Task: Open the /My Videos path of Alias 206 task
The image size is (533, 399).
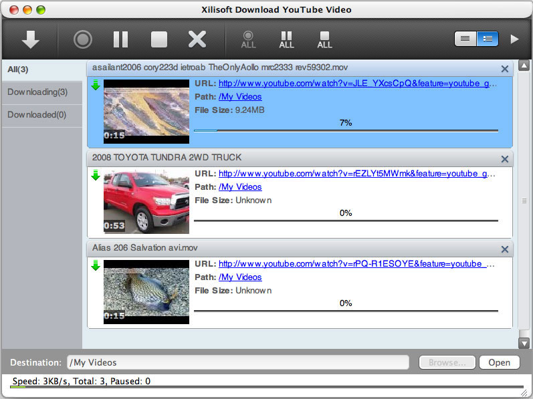Action: tap(240, 277)
